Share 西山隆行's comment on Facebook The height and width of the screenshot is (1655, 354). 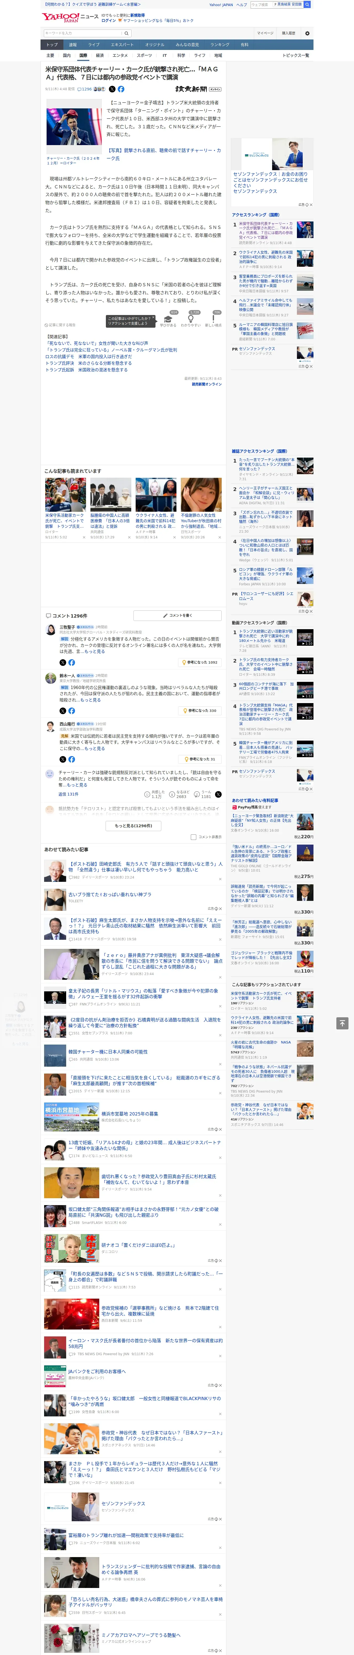71,759
